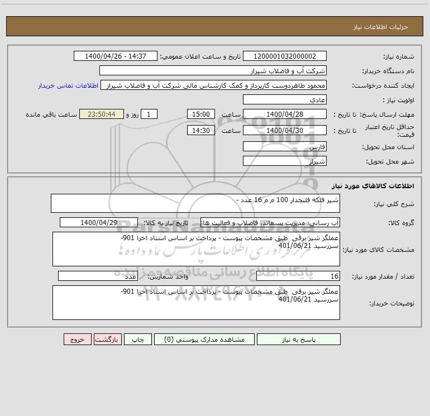Click the unit of measure field عدد
Image resolution: width=430 pixels, height=416 pixels.
(x=98, y=276)
